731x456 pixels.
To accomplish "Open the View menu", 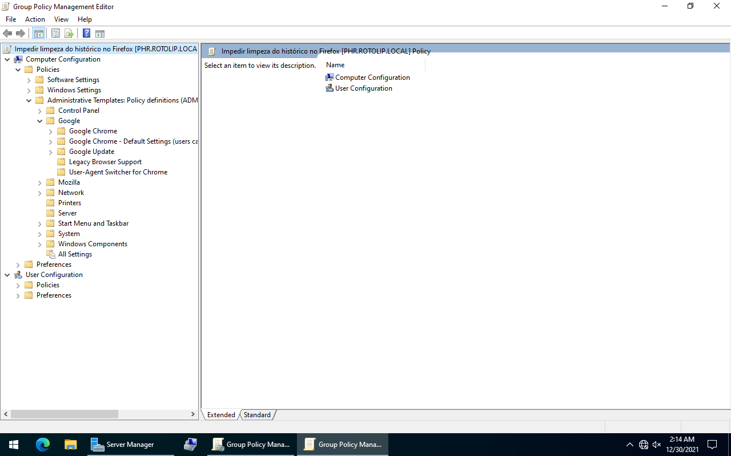I will pyautogui.click(x=61, y=19).
